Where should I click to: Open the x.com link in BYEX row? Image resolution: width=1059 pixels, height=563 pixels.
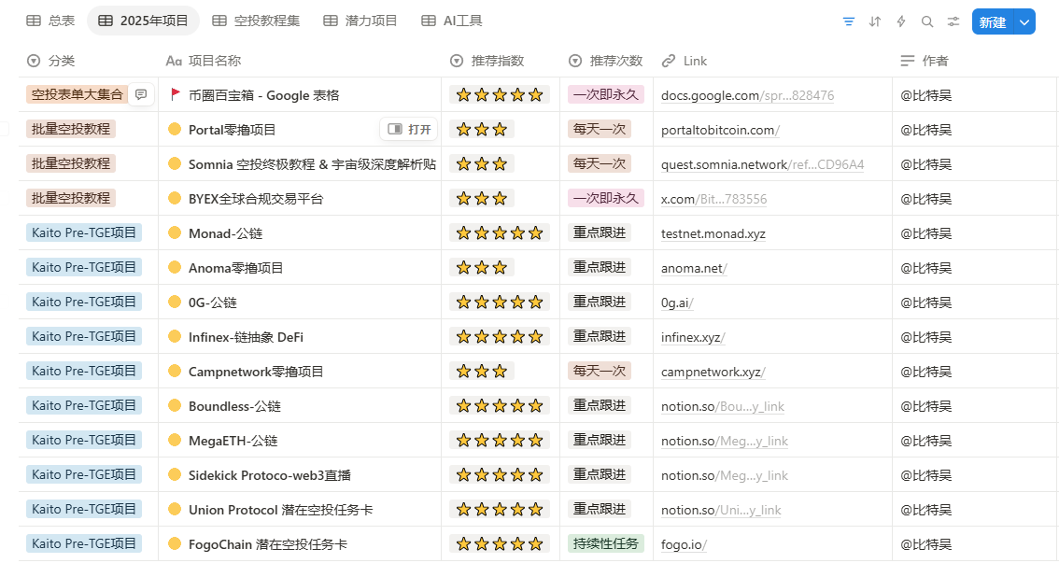[713, 199]
